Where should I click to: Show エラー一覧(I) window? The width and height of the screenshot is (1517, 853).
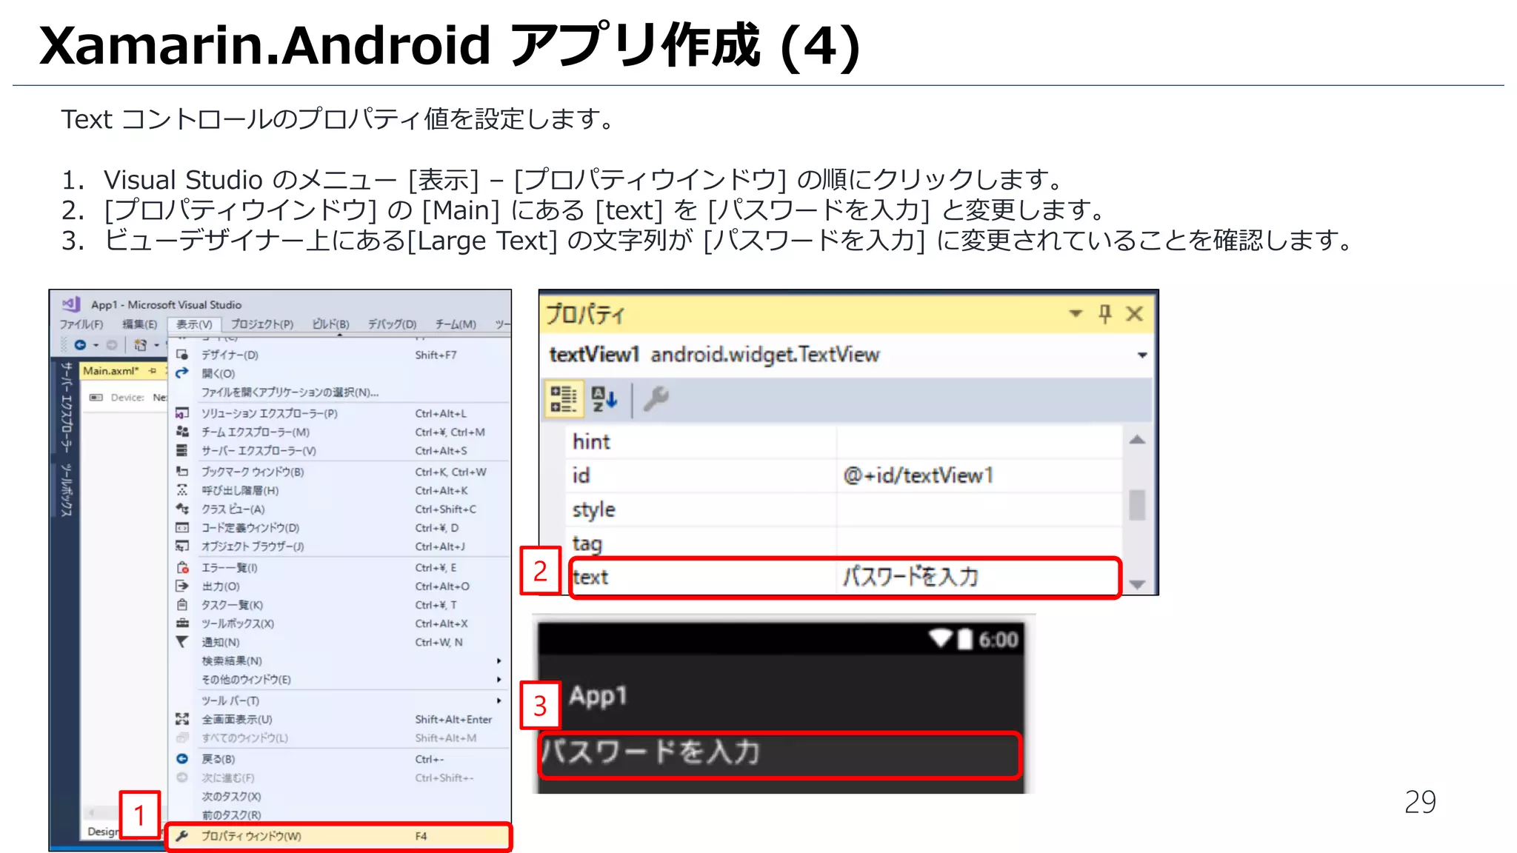pos(340,568)
